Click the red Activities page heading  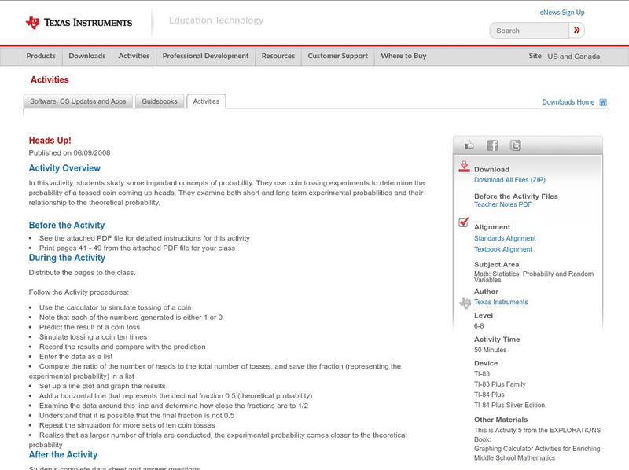click(50, 79)
